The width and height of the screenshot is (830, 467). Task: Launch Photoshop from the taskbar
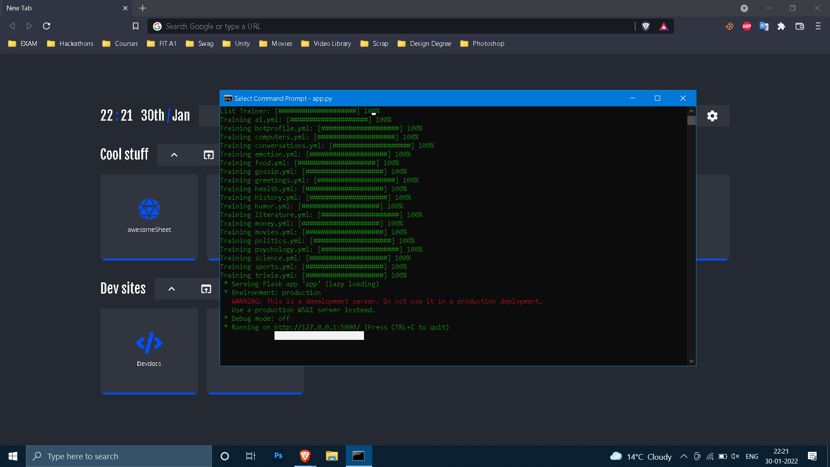[278, 456]
